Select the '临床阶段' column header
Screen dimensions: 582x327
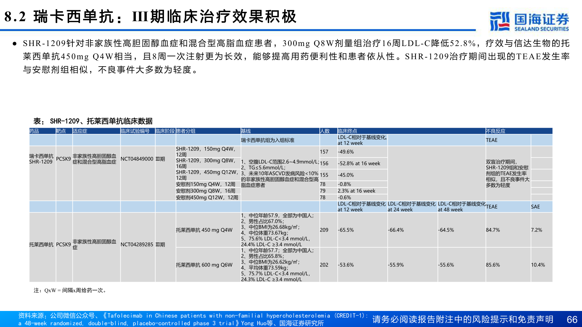[x=165, y=131]
